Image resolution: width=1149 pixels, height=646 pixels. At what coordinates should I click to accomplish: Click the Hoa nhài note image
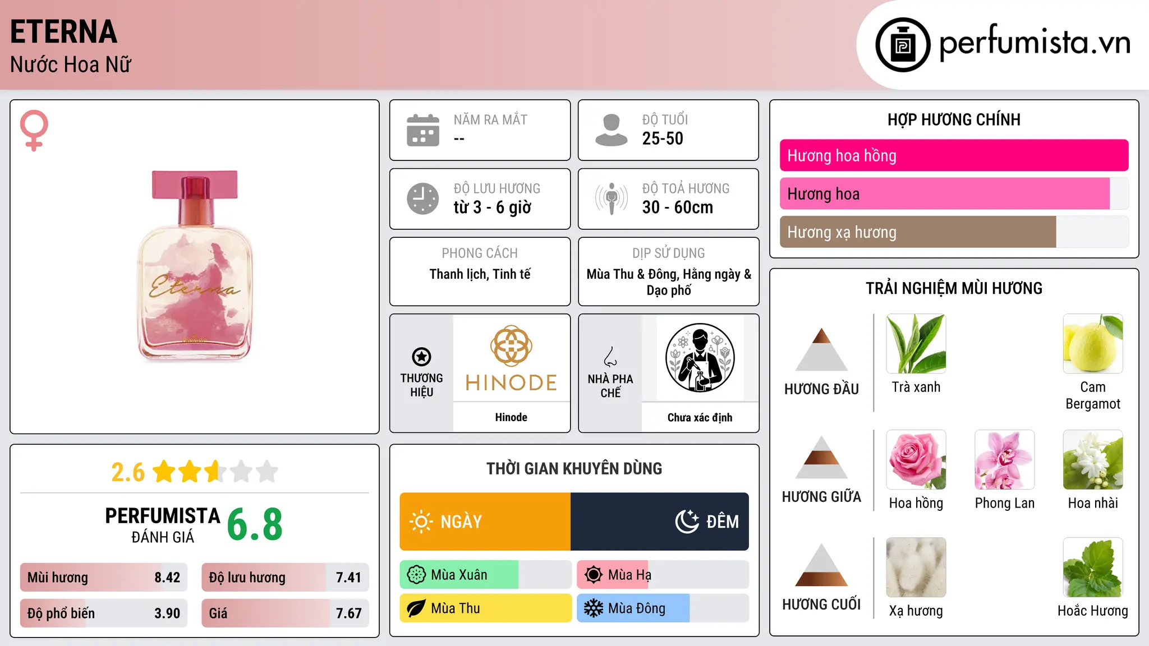pos(1093,460)
